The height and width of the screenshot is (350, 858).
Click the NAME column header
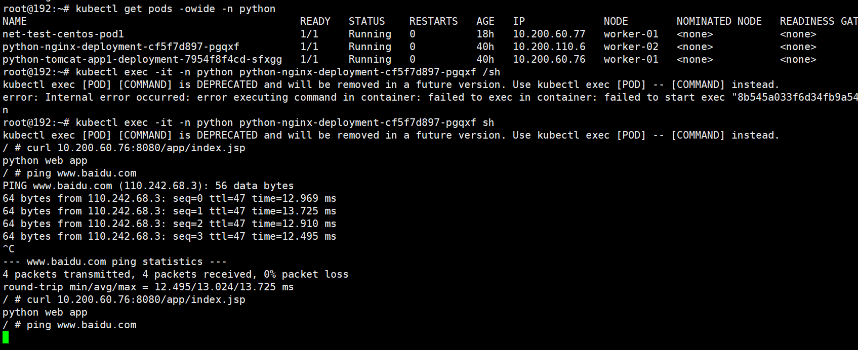tap(15, 21)
